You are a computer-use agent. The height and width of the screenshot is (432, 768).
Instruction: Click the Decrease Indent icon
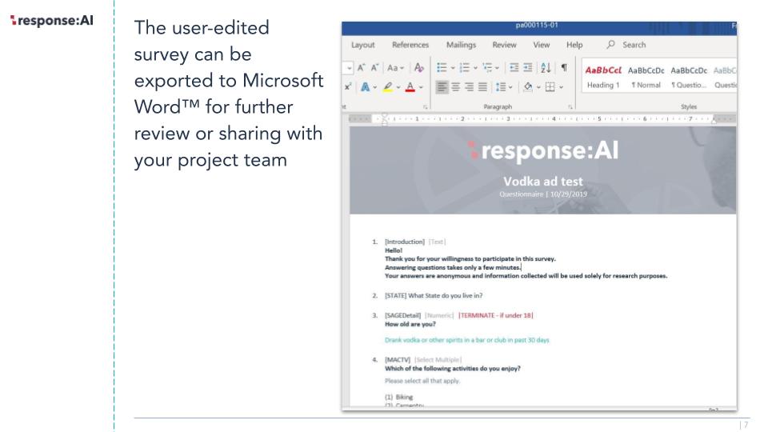coord(514,67)
